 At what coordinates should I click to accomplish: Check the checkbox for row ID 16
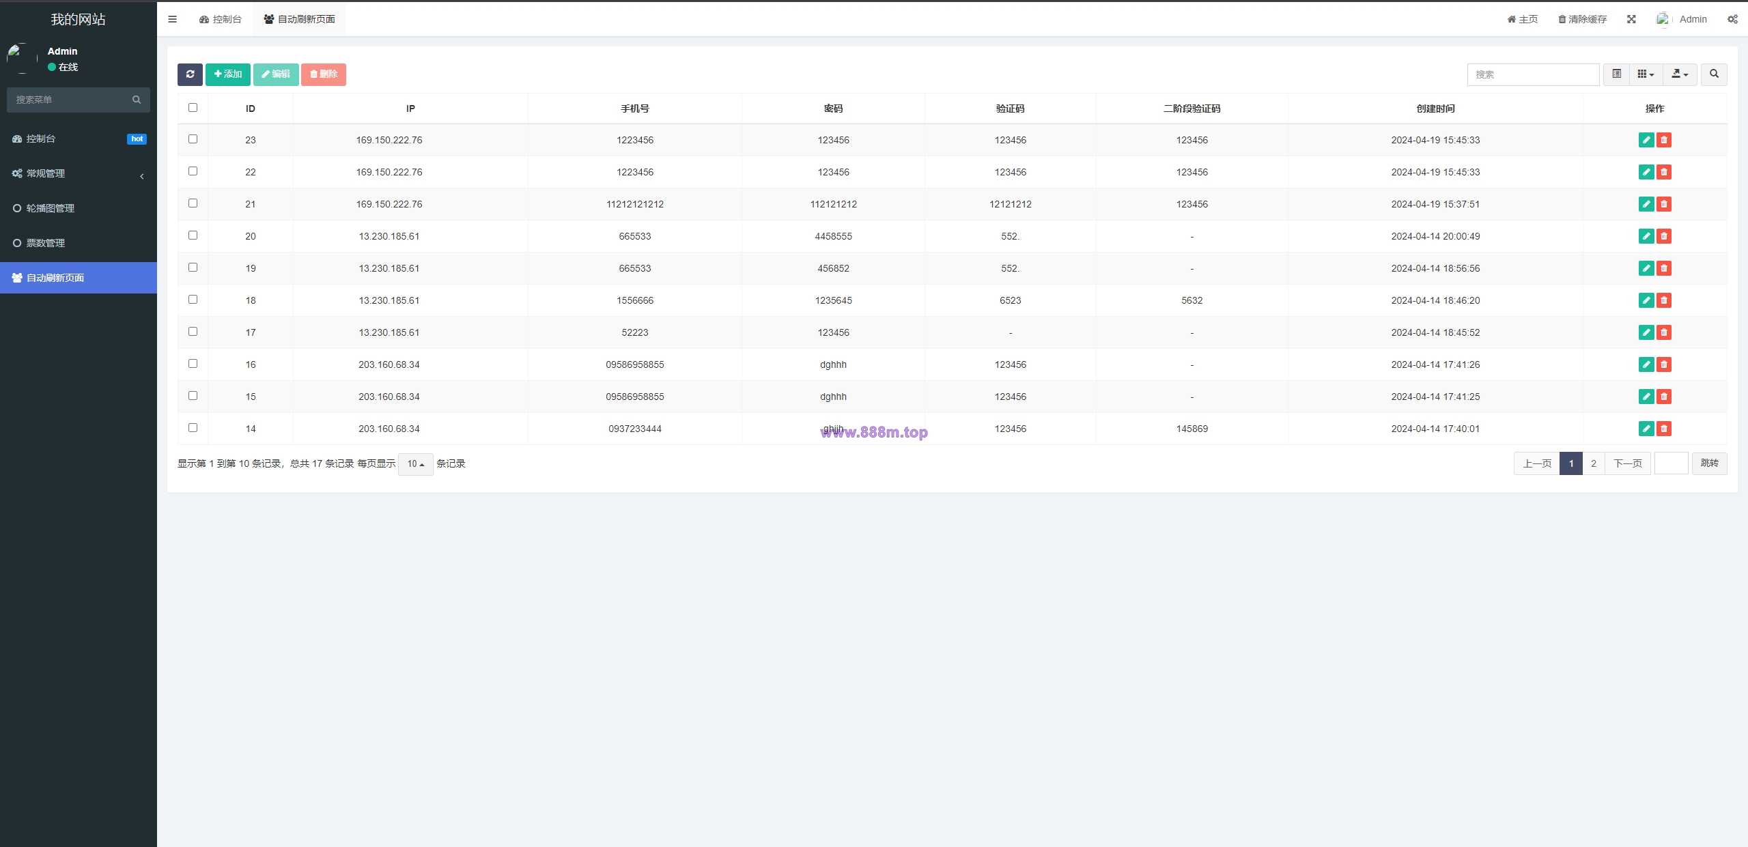click(x=193, y=364)
